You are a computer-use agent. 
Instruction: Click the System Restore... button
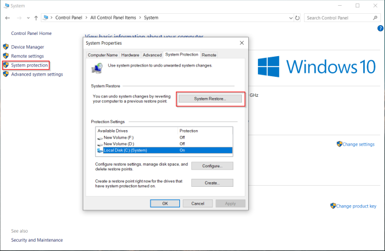(x=210, y=99)
